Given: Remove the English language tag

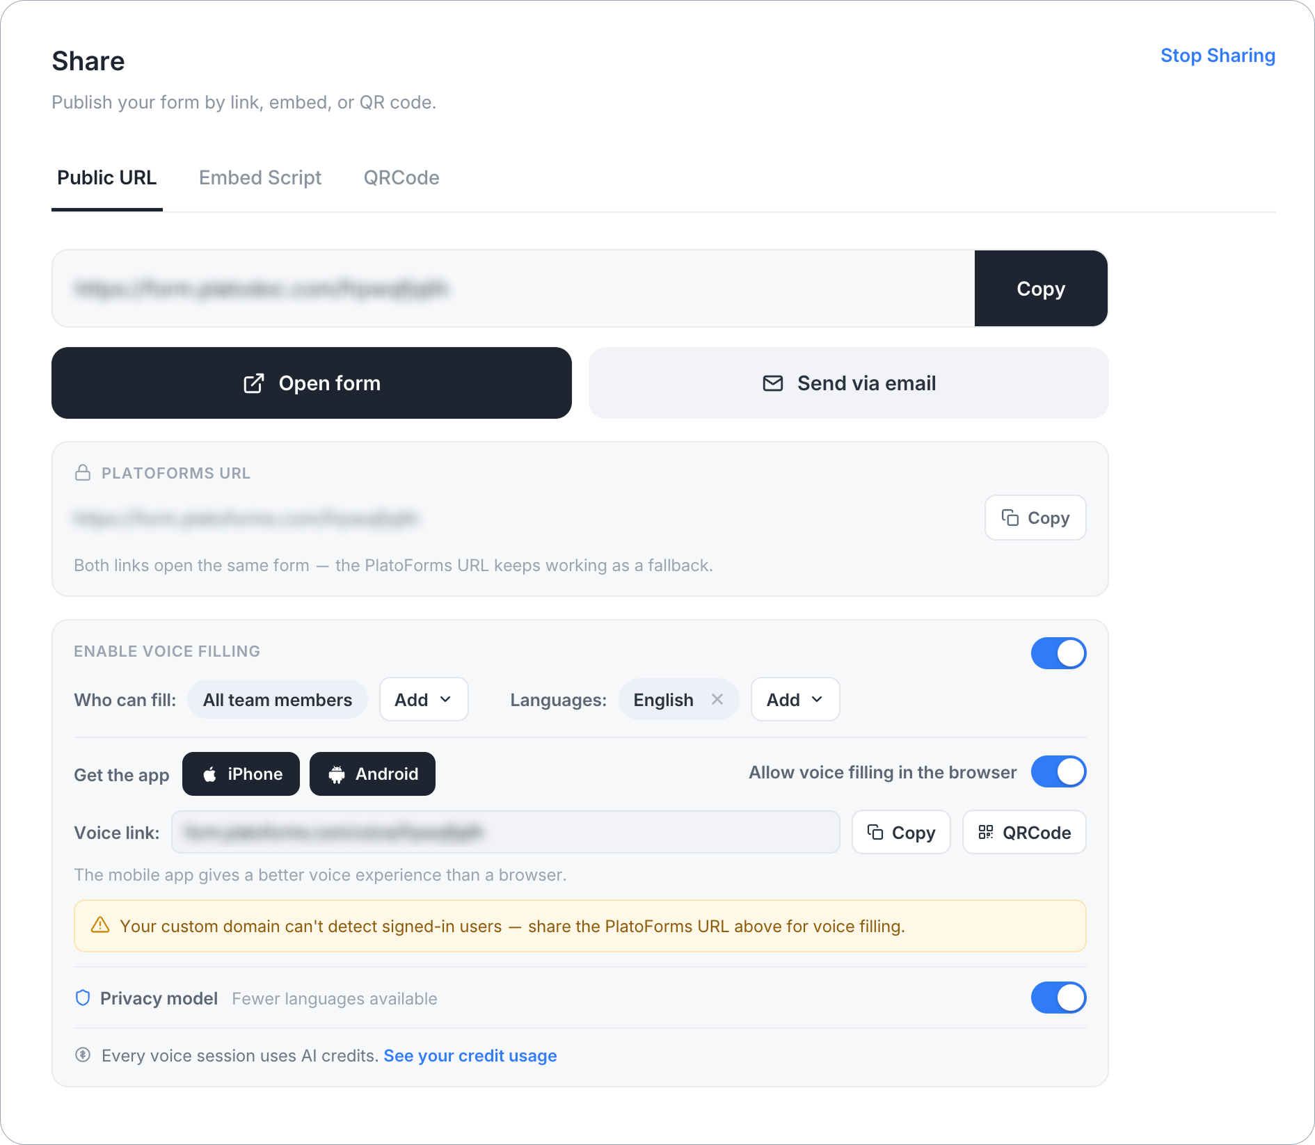Looking at the screenshot, I should pyautogui.click(x=717, y=699).
